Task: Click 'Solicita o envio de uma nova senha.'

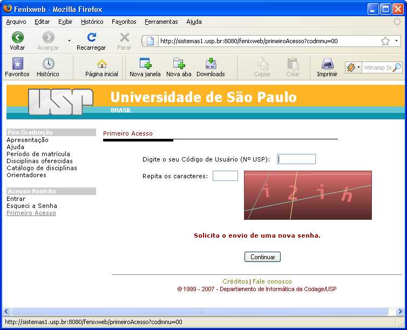Action: coord(257,235)
